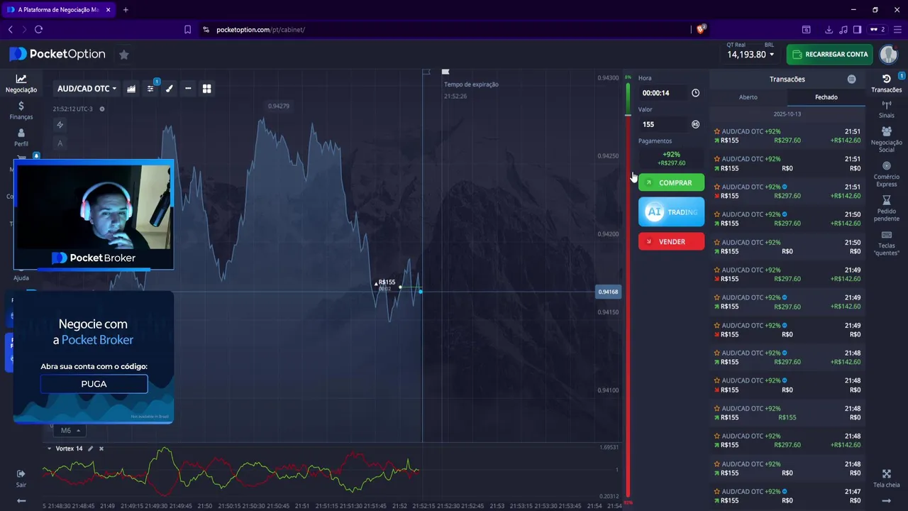Collapse left sidebar with arrow
This screenshot has height=511, width=908.
(x=21, y=501)
